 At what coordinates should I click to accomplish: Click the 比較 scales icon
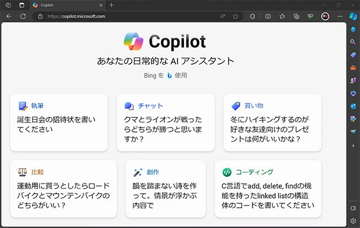point(22,172)
